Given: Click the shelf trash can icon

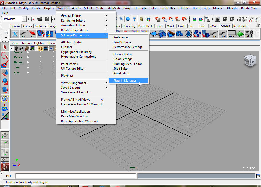Looking at the screenshot, I should pyautogui.click(x=258, y=26).
